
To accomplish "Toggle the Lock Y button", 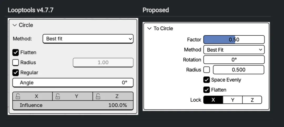I will 233,100.
